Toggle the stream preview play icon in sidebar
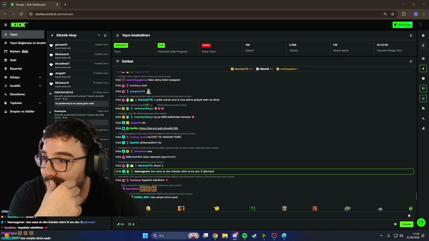The image size is (429, 241). coord(423,98)
